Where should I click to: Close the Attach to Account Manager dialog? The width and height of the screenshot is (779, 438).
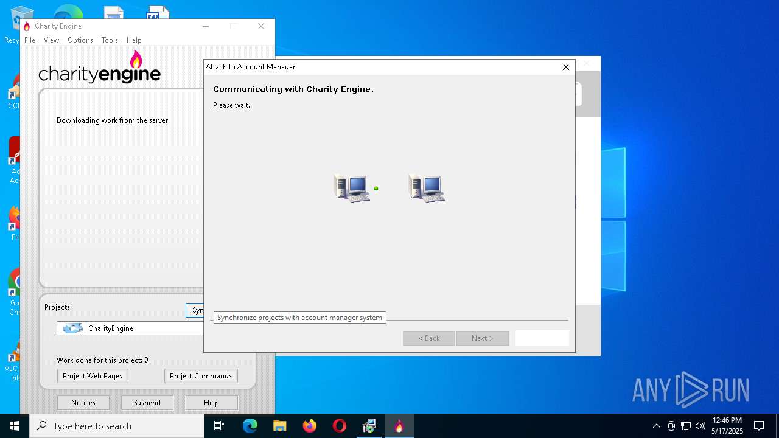[x=566, y=67]
